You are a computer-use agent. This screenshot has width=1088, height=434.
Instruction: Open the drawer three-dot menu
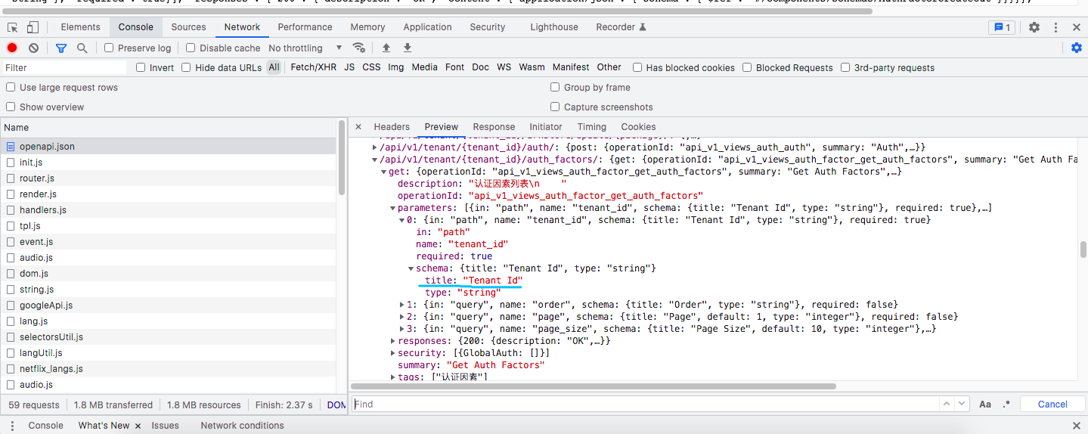click(11, 426)
